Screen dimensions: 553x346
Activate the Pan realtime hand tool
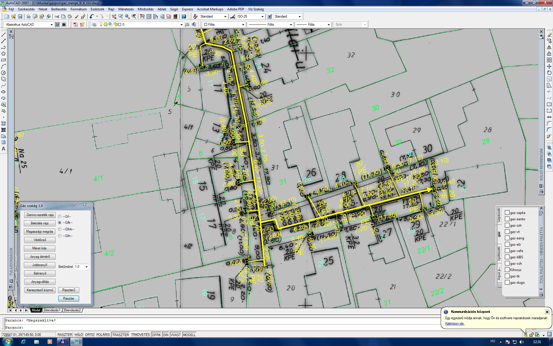[x=114, y=16]
